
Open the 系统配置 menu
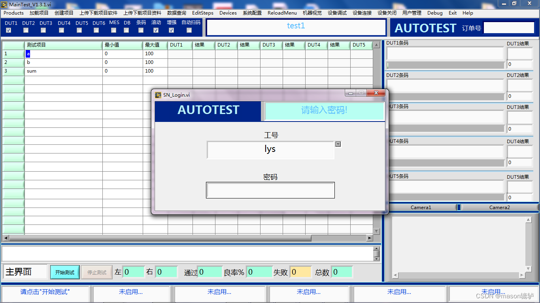tap(252, 13)
